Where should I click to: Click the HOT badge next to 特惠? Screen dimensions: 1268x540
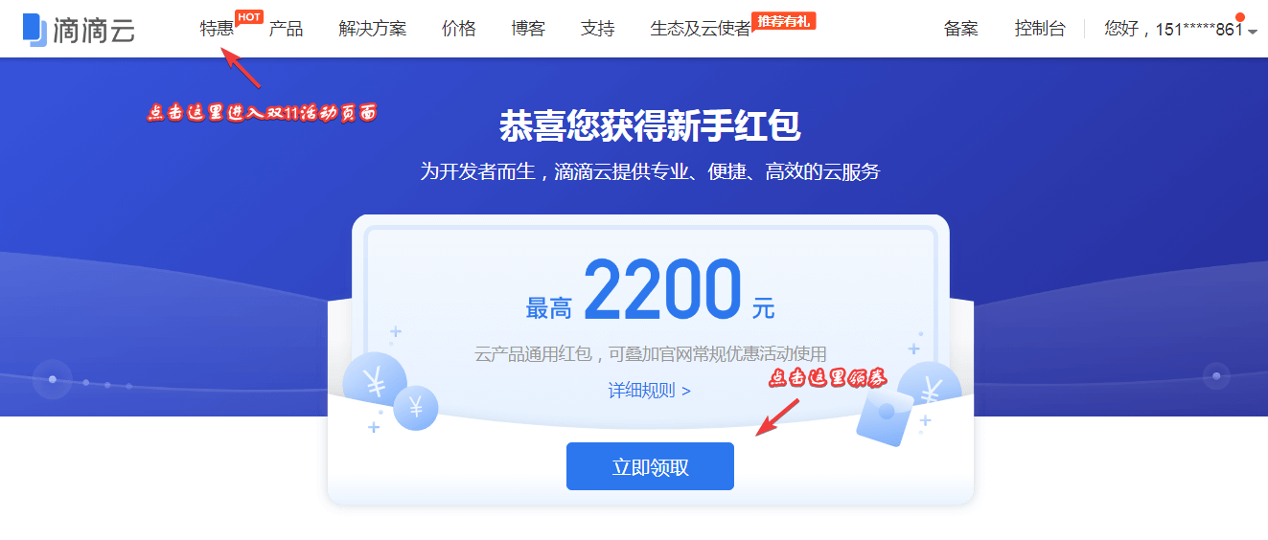[x=249, y=17]
